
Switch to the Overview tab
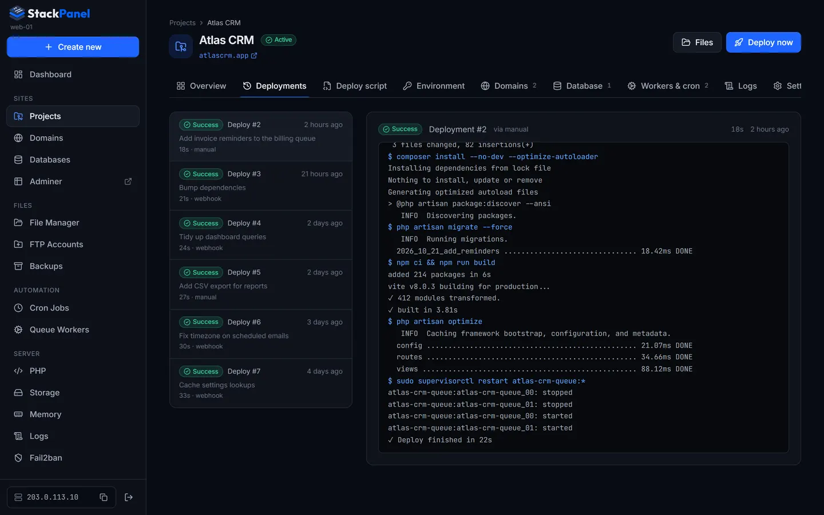tap(201, 86)
